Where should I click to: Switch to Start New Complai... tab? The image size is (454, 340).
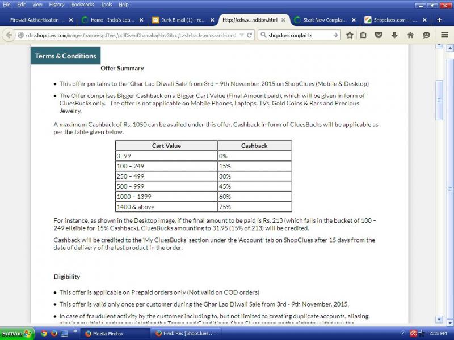point(325,20)
